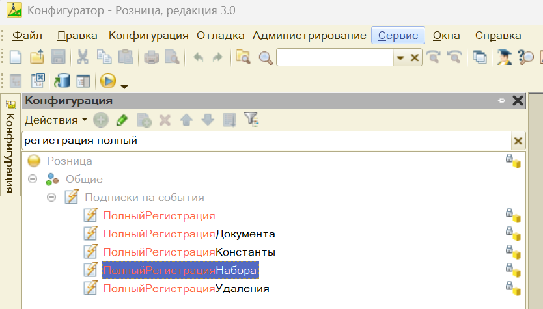Click the Filter by subsystems funnel icon
543x309 pixels.
tap(251, 120)
